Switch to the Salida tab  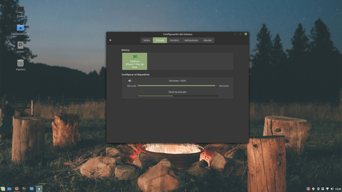146,40
